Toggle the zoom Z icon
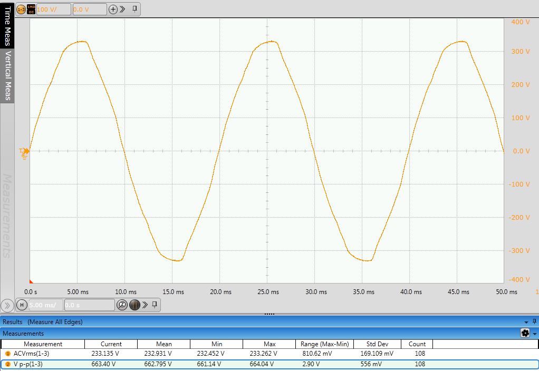Viewport: 539px width, 371px height. 122,305
